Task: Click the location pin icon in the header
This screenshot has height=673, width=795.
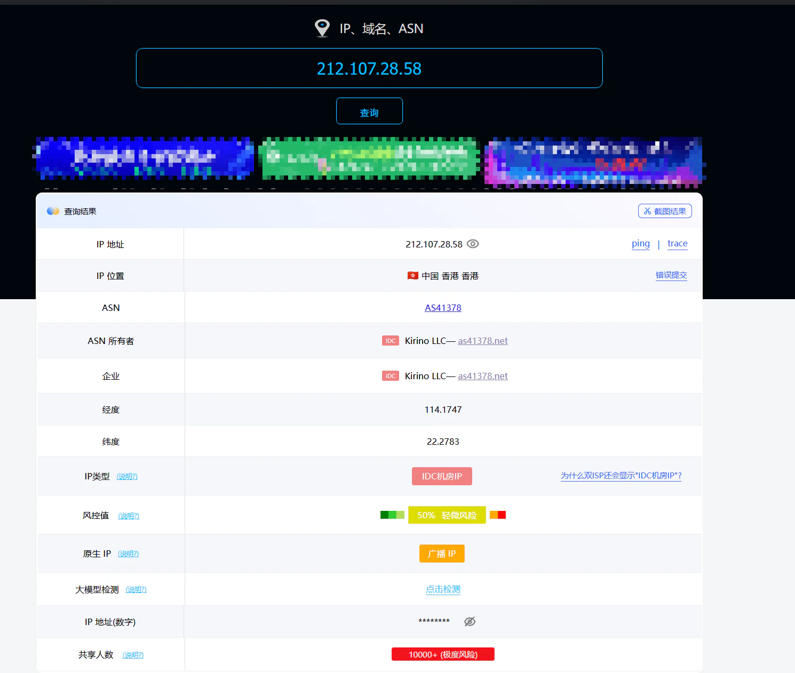Action: tap(322, 28)
